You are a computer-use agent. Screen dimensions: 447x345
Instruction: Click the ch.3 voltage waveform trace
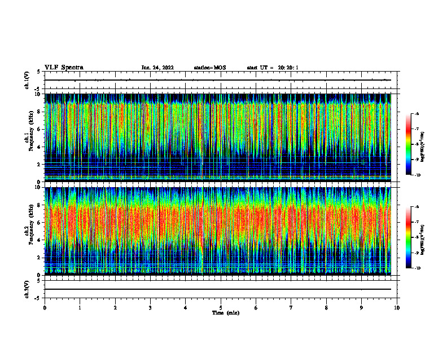[x=218, y=289]
